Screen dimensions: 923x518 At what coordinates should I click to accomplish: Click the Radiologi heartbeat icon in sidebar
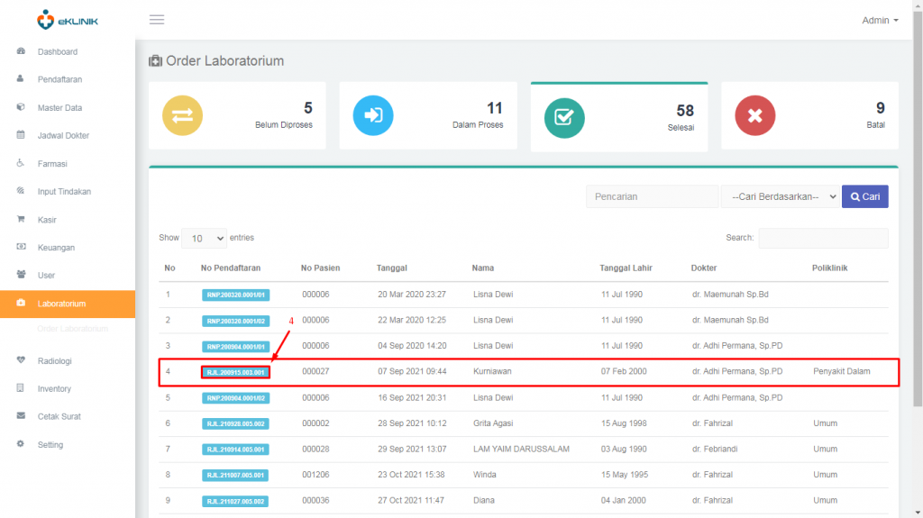[21, 360]
